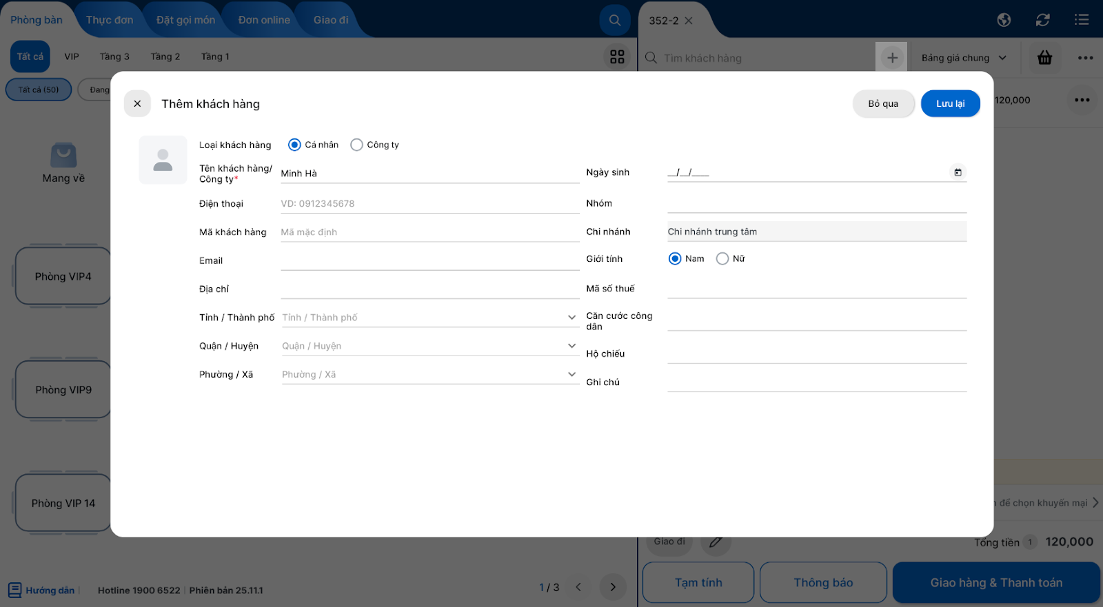Click the Tất cả (50) status filter
Viewport: 1103px width, 607px height.
tap(39, 90)
